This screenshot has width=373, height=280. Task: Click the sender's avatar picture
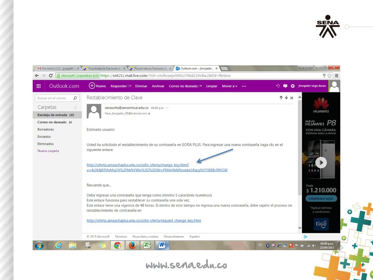[x=94, y=111]
